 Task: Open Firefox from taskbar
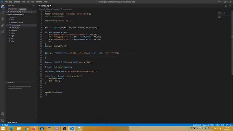(34, 128)
